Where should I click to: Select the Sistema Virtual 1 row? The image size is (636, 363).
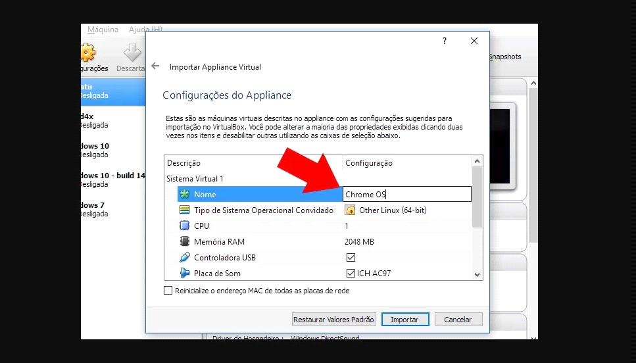[195, 178]
